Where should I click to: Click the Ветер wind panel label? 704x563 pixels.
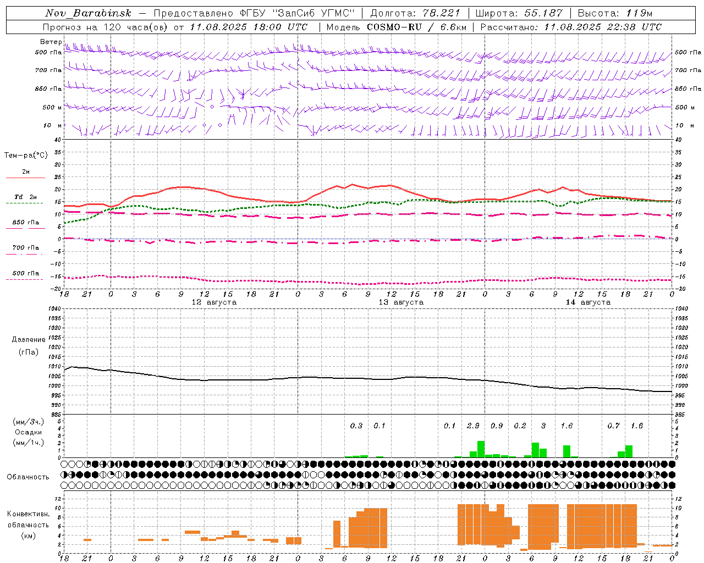tap(51, 42)
